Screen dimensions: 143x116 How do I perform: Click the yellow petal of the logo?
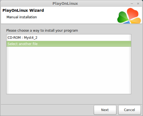pos(135,20)
